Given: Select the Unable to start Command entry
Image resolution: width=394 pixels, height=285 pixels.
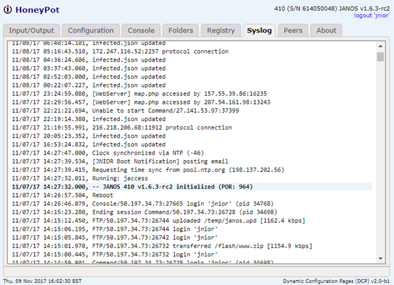Looking at the screenshot, I should coord(192,110).
